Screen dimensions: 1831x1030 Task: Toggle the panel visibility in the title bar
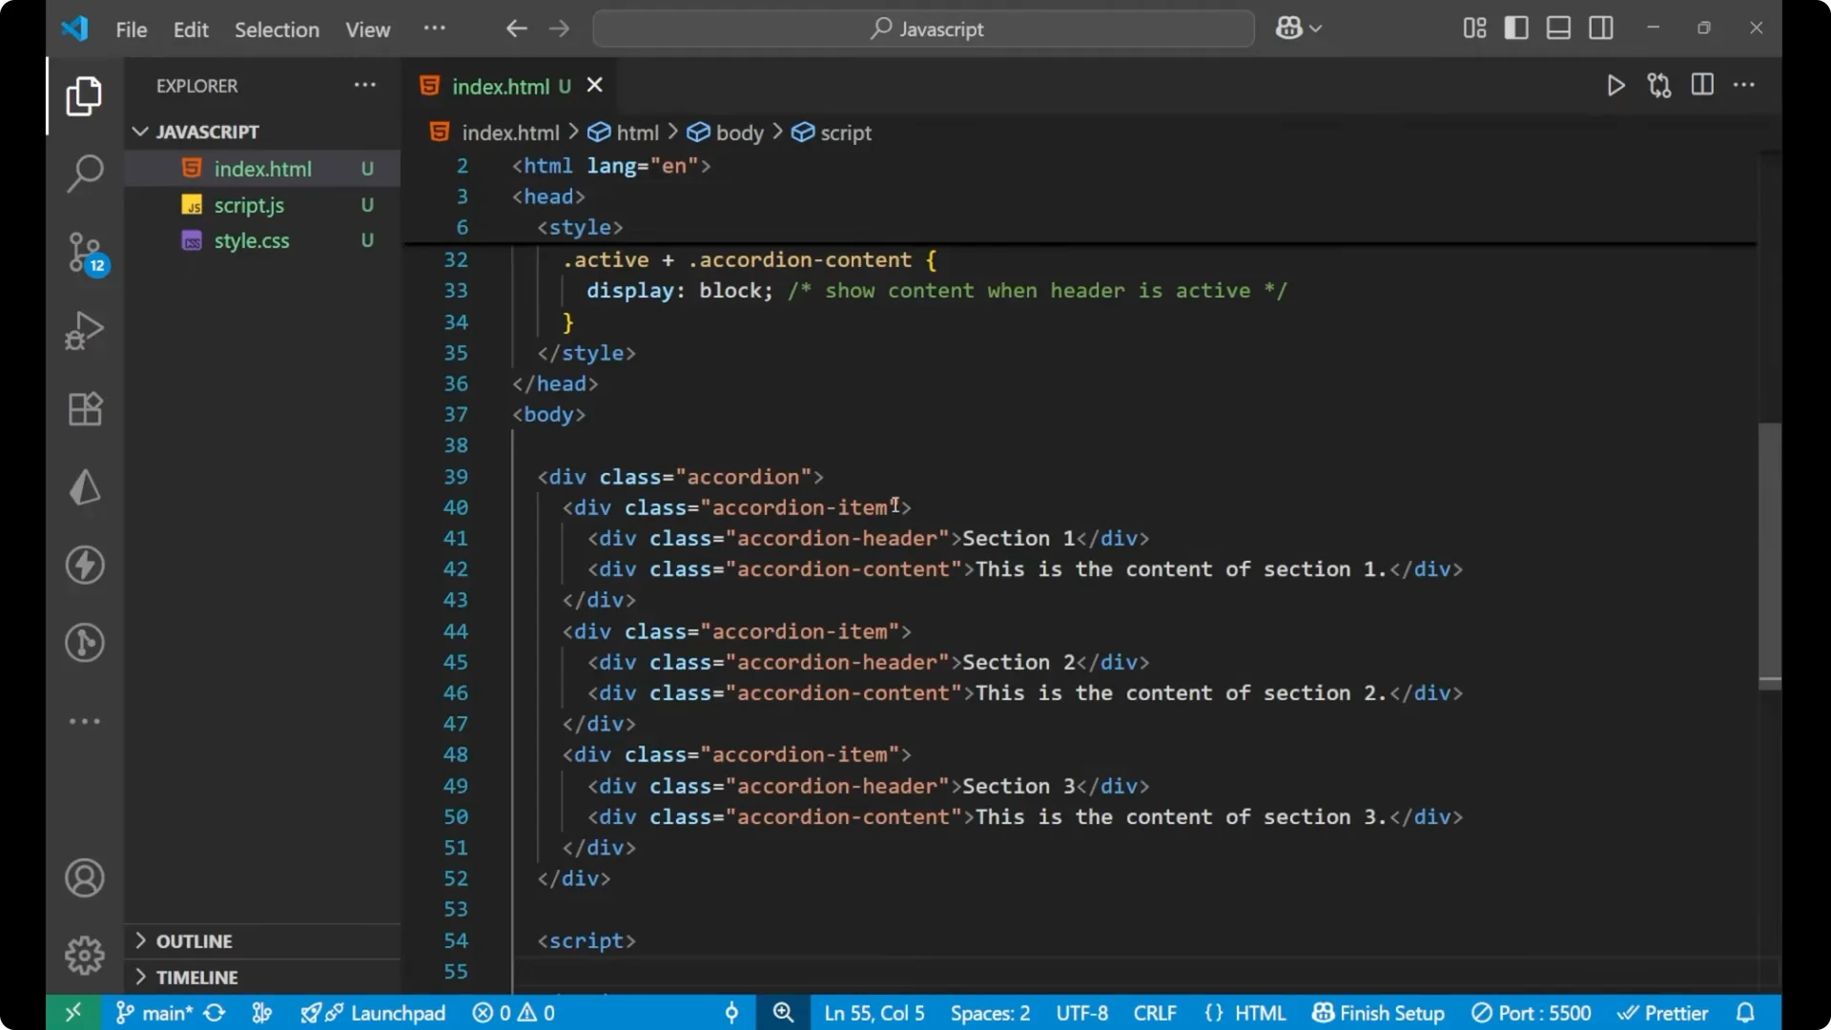pyautogui.click(x=1558, y=28)
